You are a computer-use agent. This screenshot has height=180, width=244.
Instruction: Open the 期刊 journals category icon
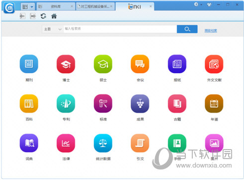point(29,64)
